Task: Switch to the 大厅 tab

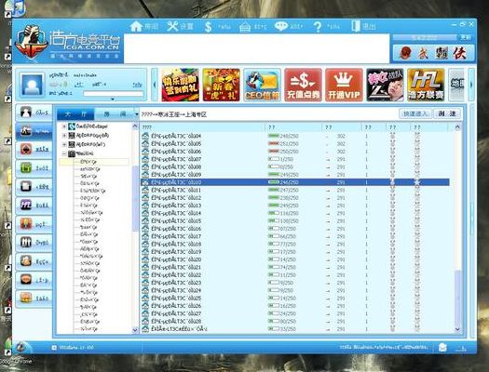Action: point(75,114)
